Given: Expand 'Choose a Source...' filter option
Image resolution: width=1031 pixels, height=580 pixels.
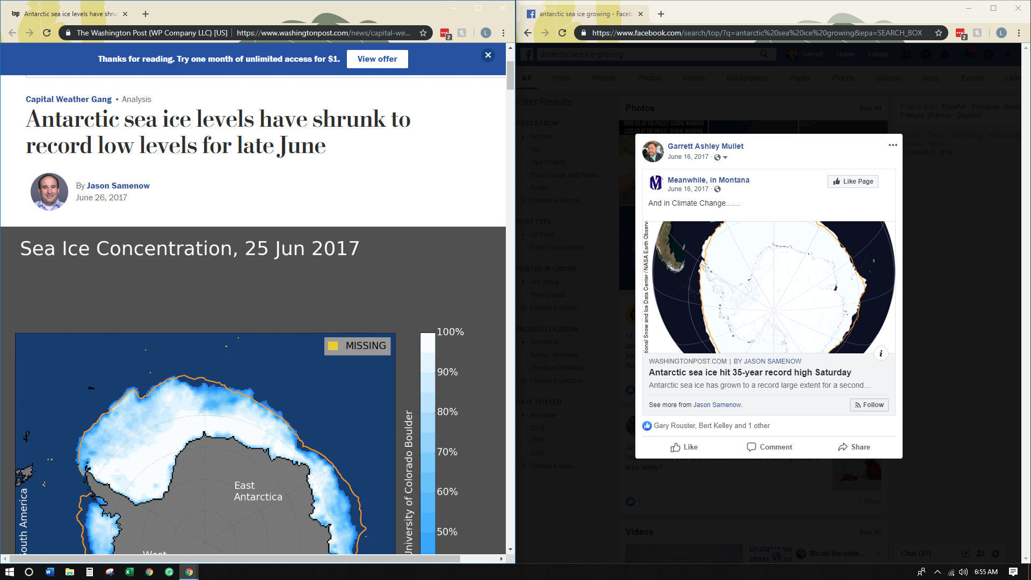Looking at the screenshot, I should point(552,200).
